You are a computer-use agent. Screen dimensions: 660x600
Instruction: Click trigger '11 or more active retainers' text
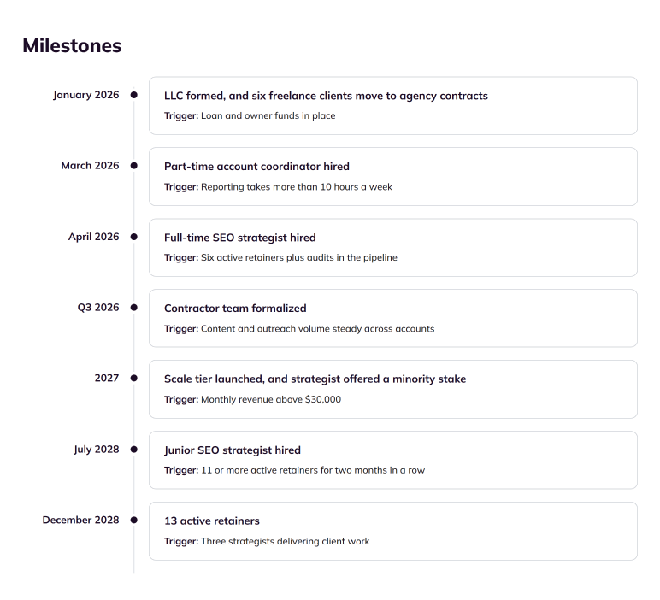pos(313,470)
